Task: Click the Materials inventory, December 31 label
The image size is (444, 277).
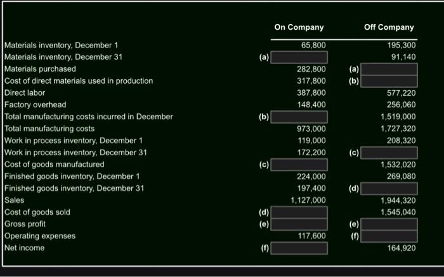Action: pos(63,57)
